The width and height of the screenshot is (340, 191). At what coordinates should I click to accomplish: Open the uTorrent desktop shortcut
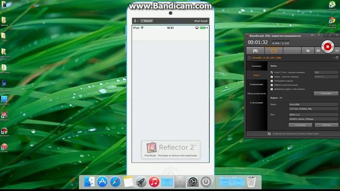coord(332,5)
